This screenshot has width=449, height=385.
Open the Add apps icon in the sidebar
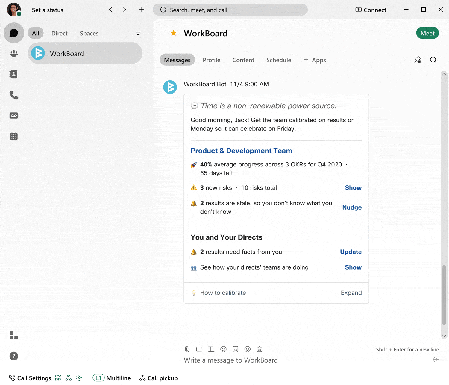pyautogui.click(x=14, y=335)
